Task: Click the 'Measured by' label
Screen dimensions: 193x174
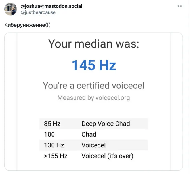Action: coord(75,98)
